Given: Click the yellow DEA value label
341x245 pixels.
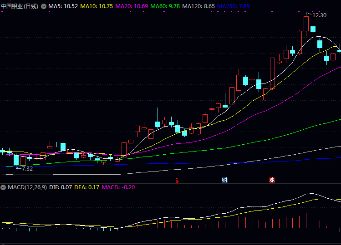Looking at the screenshot, I should pos(87,187).
